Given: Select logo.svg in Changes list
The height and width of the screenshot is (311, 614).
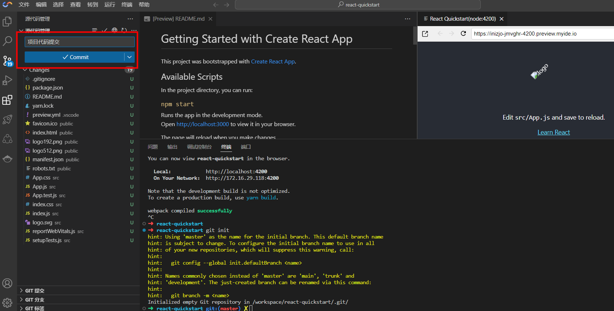Looking at the screenshot, I should 78,223.
